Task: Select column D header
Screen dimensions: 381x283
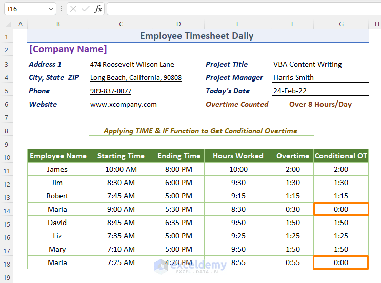Action: 178,24
